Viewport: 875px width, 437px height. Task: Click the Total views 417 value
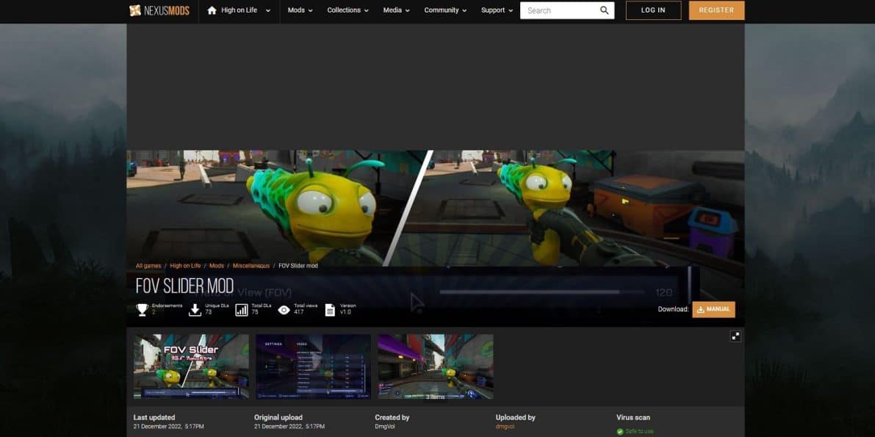pyautogui.click(x=298, y=312)
